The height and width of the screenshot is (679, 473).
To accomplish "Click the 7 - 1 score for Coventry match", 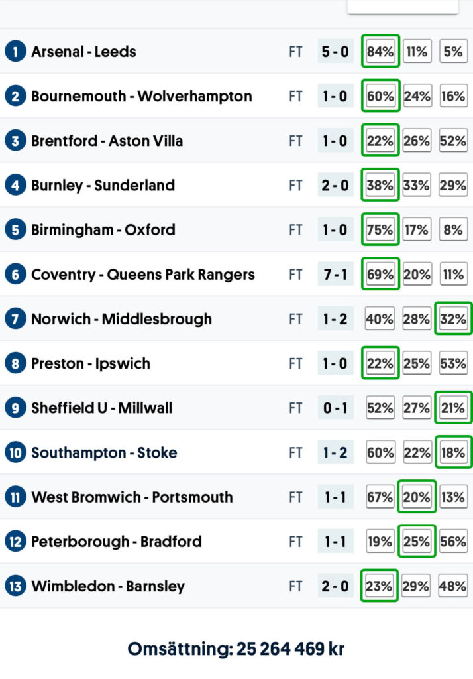I will point(335,275).
